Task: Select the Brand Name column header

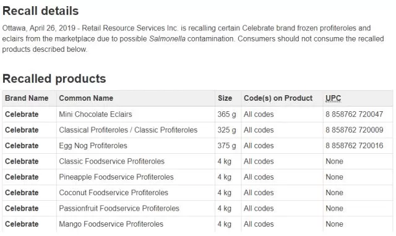Action: click(x=27, y=98)
